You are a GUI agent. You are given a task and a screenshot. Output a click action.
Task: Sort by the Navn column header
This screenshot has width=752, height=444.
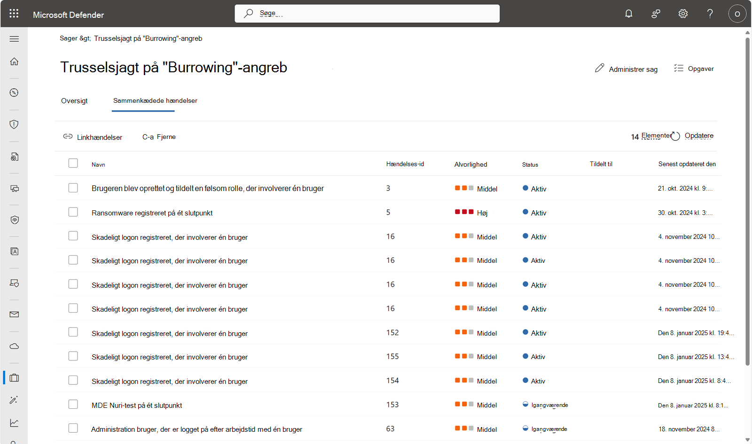pyautogui.click(x=98, y=165)
